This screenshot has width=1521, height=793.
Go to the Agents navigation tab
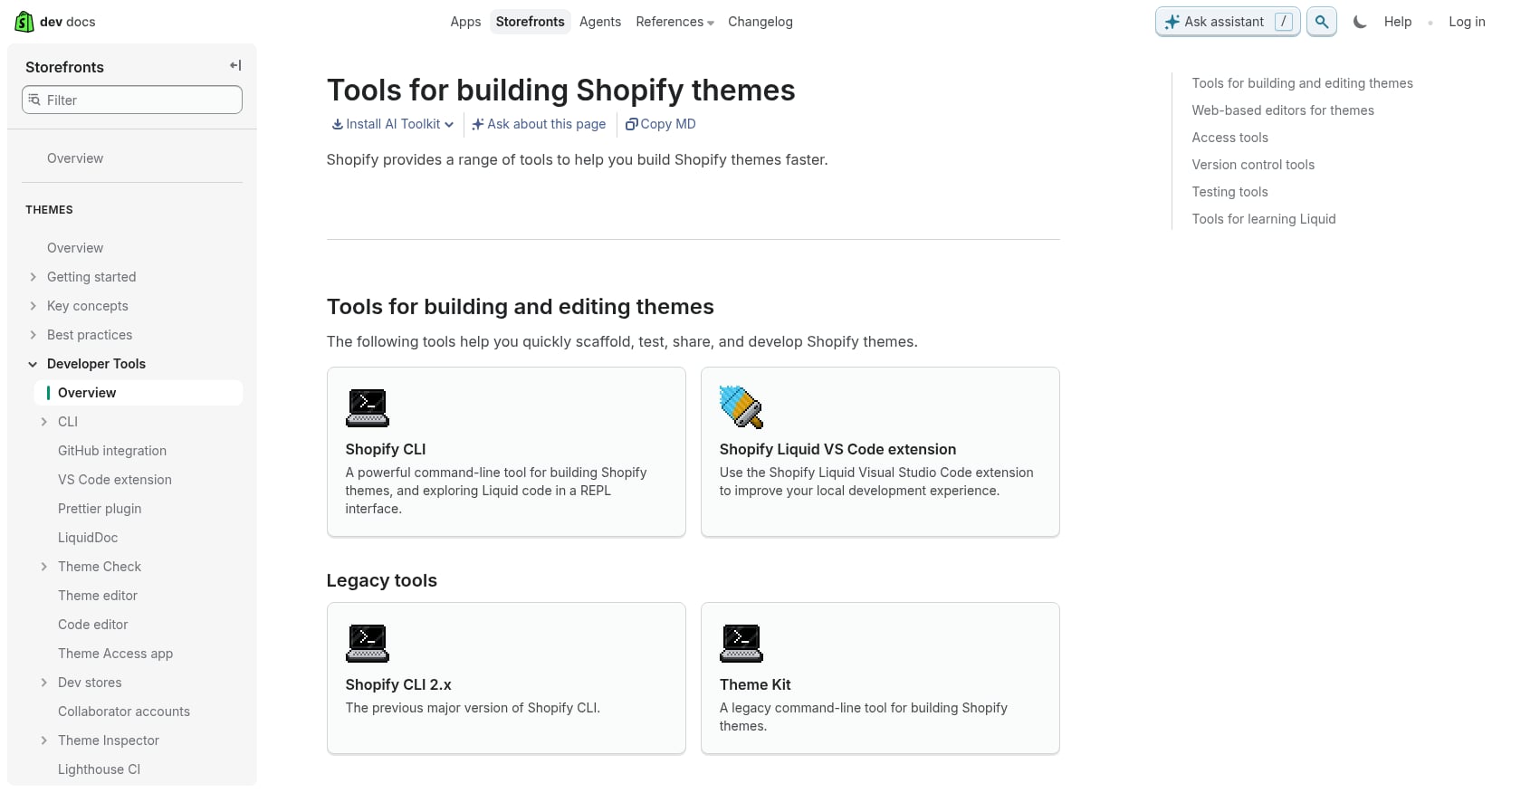pyautogui.click(x=600, y=22)
